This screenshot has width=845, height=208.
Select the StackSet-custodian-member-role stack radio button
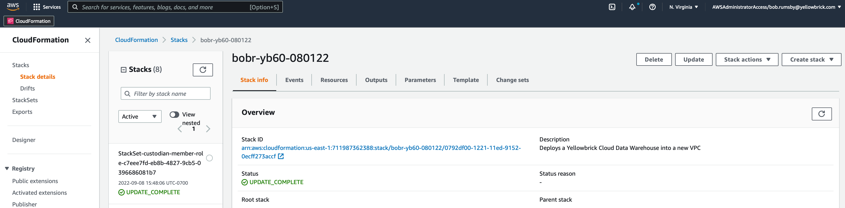(x=209, y=158)
